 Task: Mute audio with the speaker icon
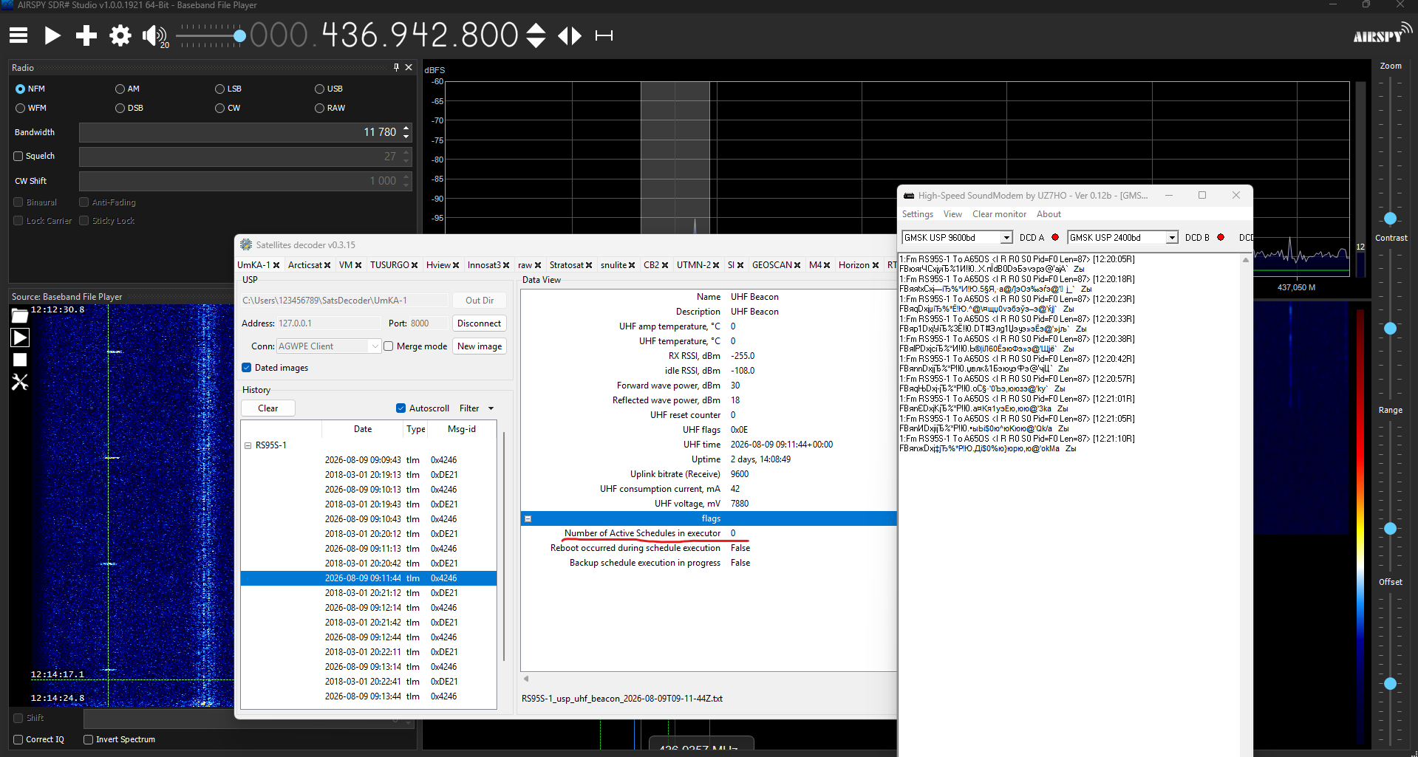click(x=154, y=35)
